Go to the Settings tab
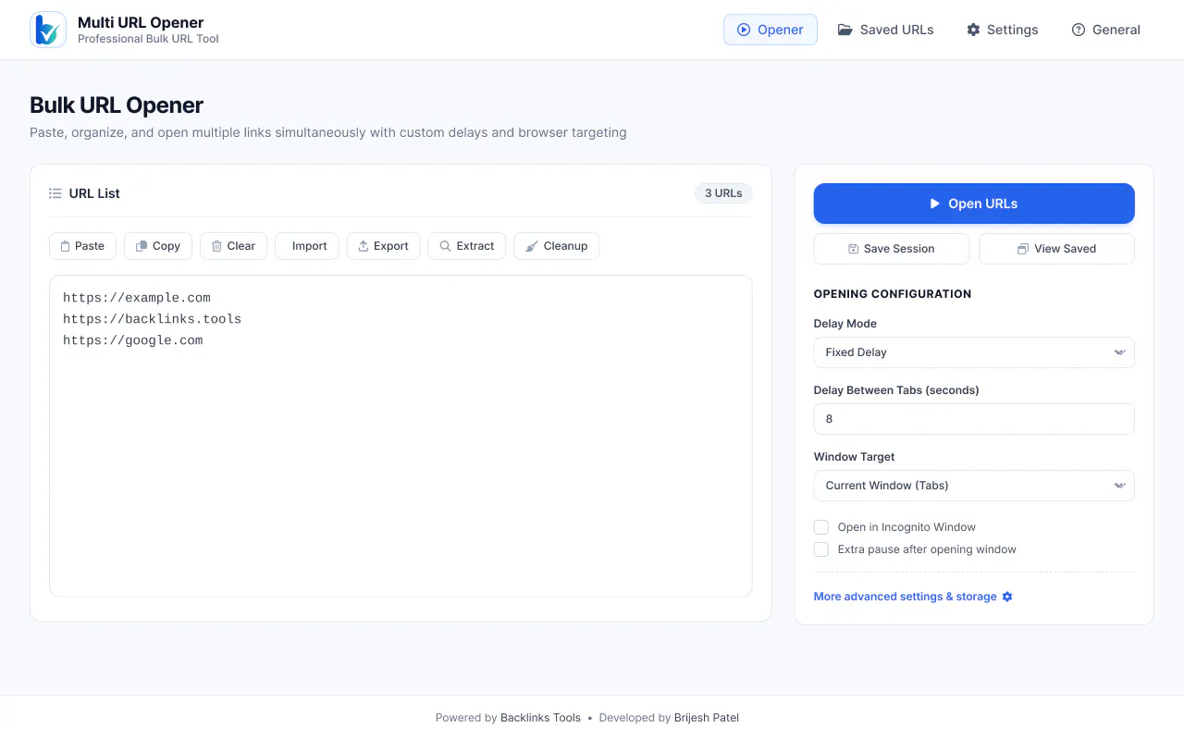The height and width of the screenshot is (740, 1184). 1003,30
